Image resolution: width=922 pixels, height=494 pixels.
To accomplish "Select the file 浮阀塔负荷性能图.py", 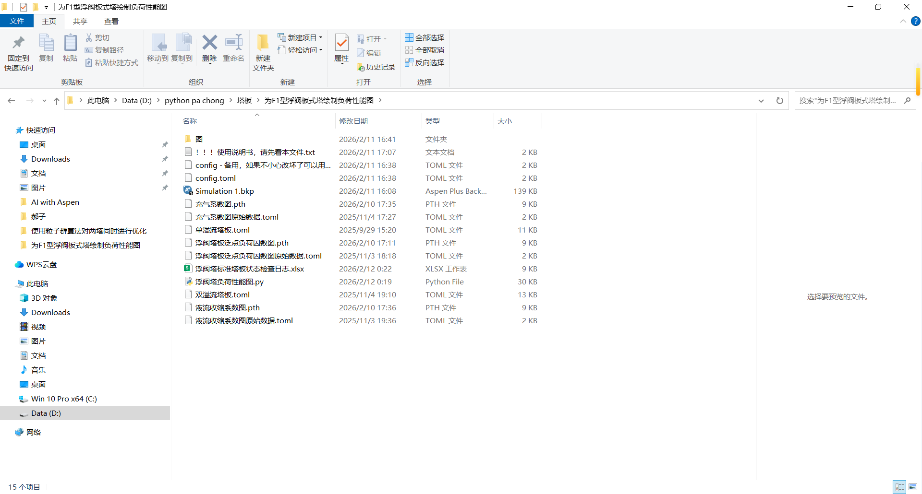I will (x=229, y=282).
